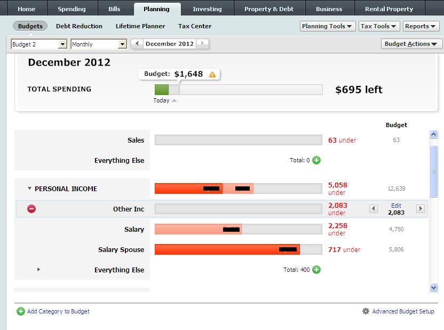Select the Salary Spouse category row

click(x=121, y=249)
